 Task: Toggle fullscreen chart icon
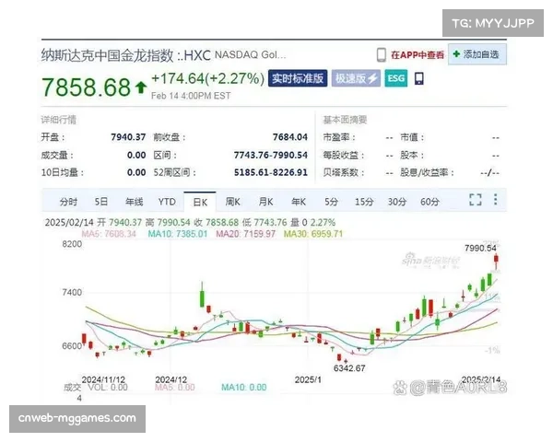pos(476,200)
